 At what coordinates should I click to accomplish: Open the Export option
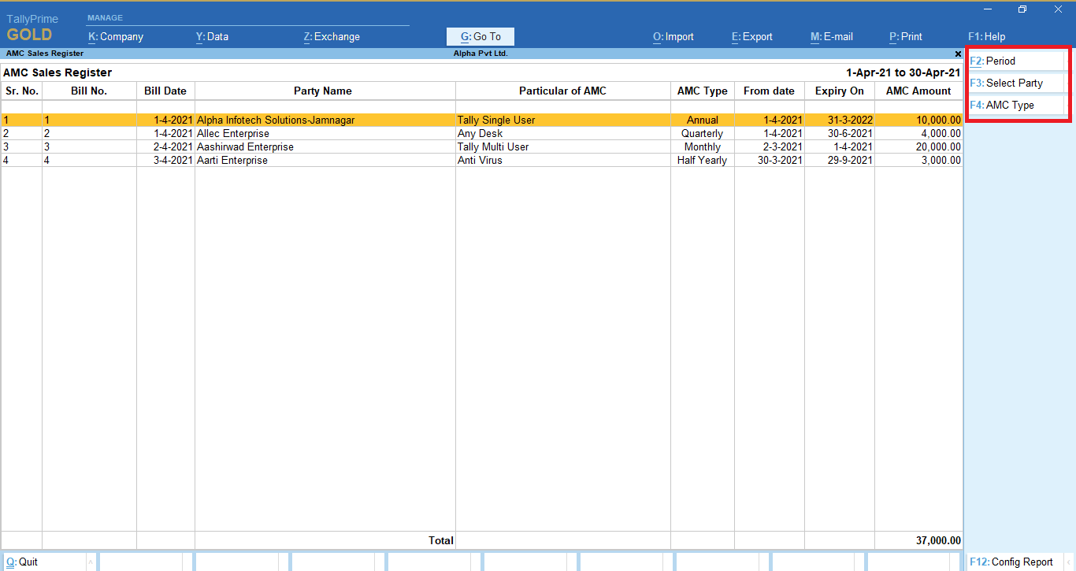point(751,36)
